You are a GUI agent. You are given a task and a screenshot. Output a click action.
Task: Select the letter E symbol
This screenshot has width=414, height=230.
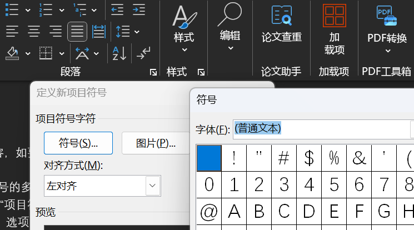[x=334, y=212]
